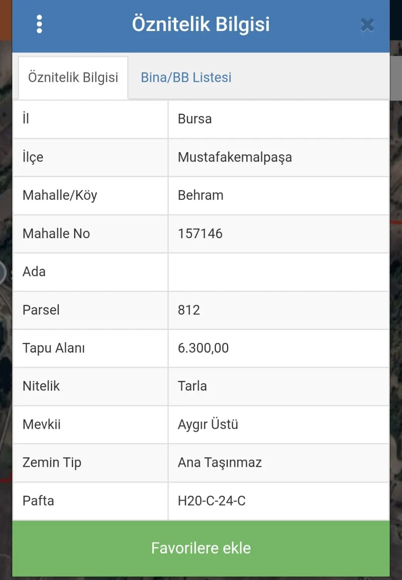The height and width of the screenshot is (580, 402).
Task: Click the Behram neighborhood value
Action: tap(200, 195)
